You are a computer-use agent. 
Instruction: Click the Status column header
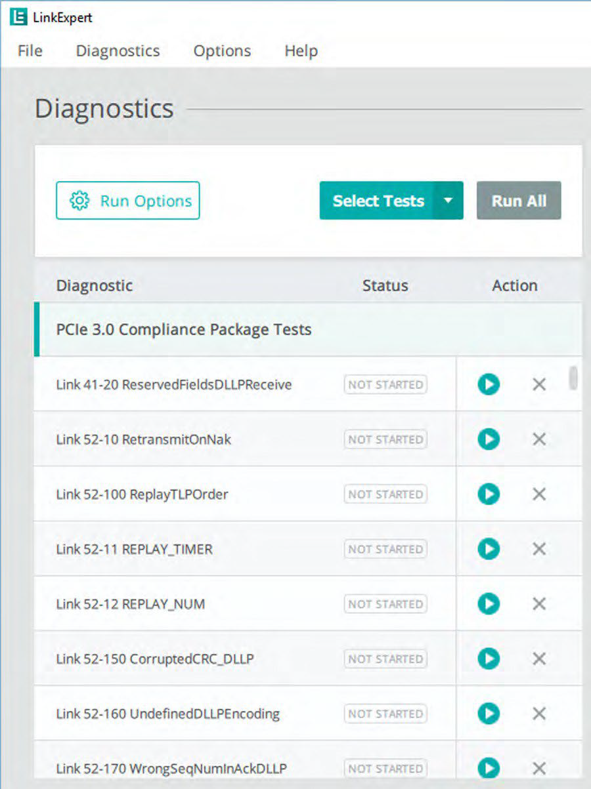[385, 285]
